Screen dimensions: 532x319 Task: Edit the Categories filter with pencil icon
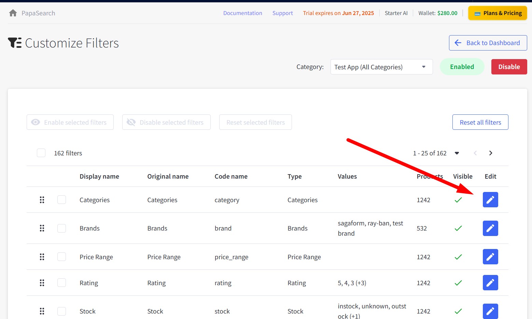tap(490, 200)
